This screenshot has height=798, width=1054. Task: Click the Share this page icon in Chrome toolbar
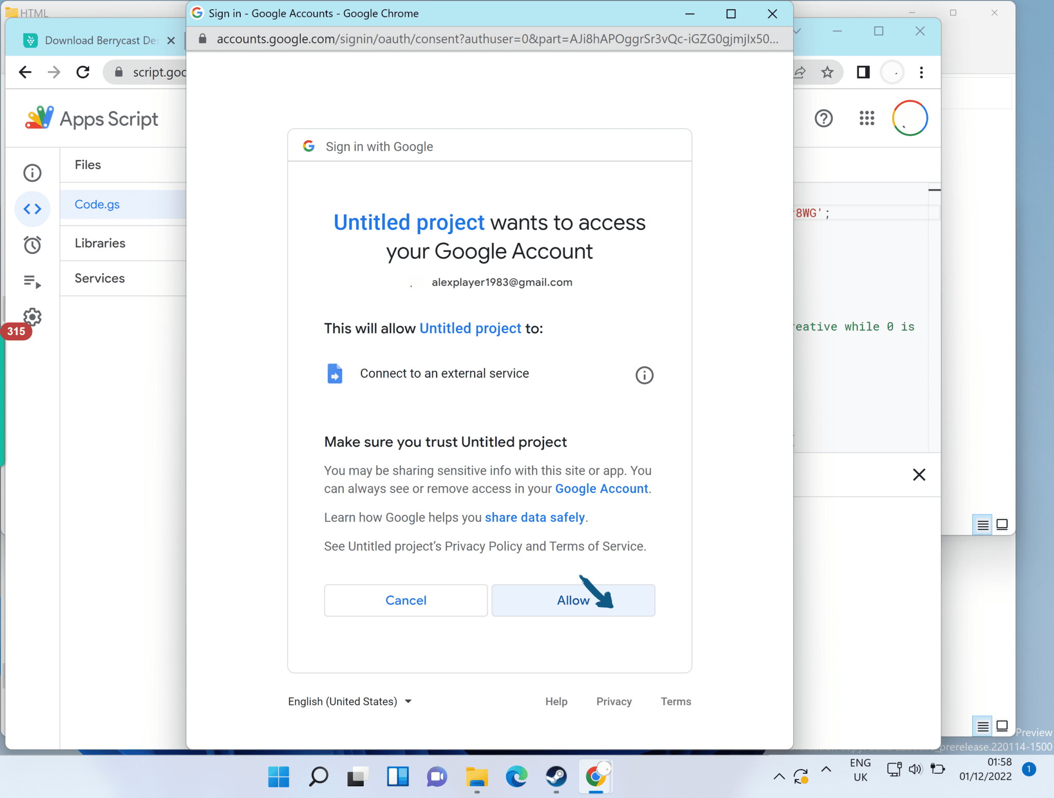tap(798, 72)
